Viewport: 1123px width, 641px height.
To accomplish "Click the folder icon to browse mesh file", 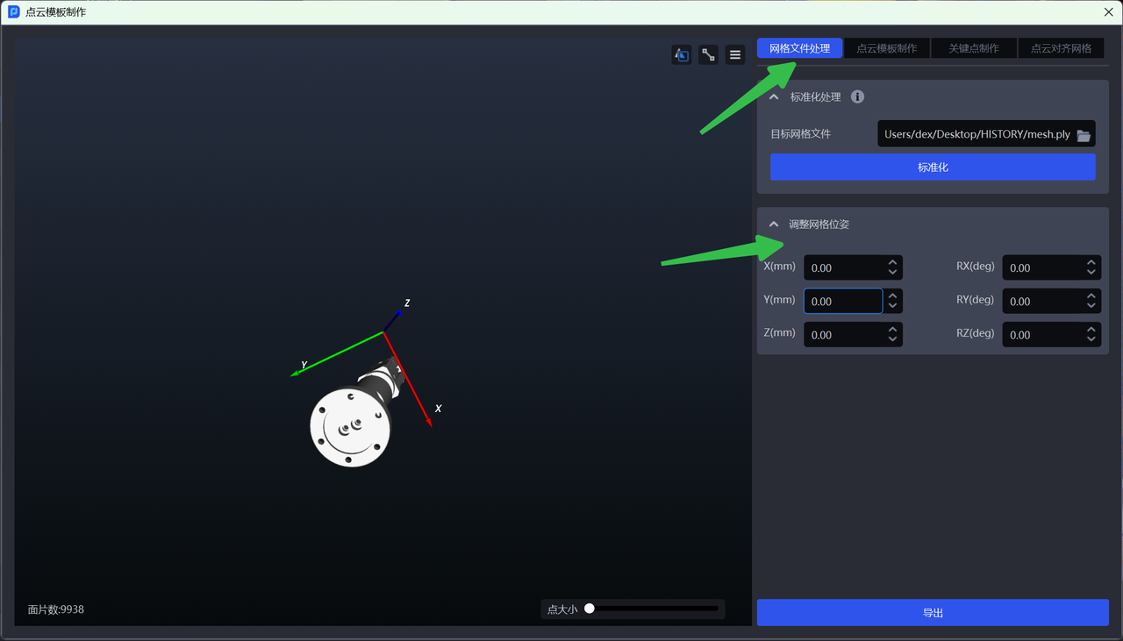I will pos(1084,135).
